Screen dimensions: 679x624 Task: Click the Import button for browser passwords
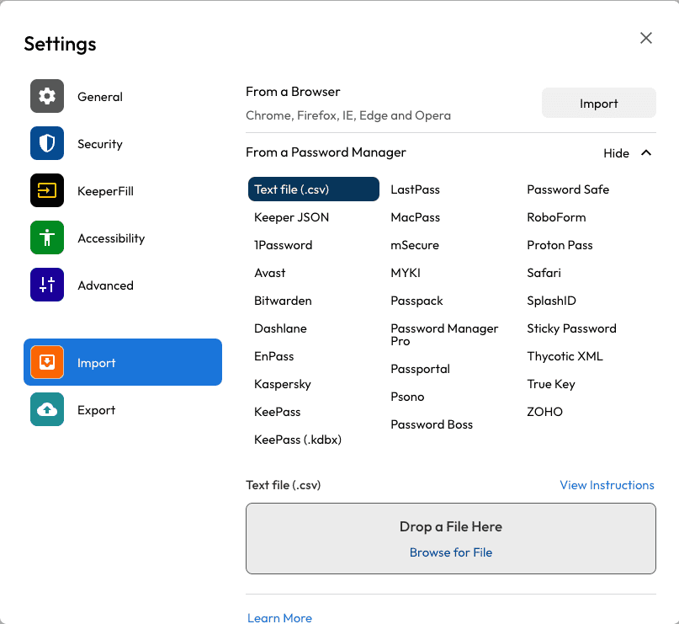click(x=598, y=102)
